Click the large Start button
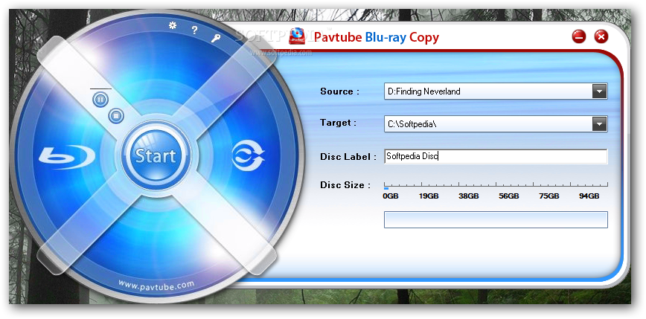The image size is (646, 319). click(x=156, y=156)
